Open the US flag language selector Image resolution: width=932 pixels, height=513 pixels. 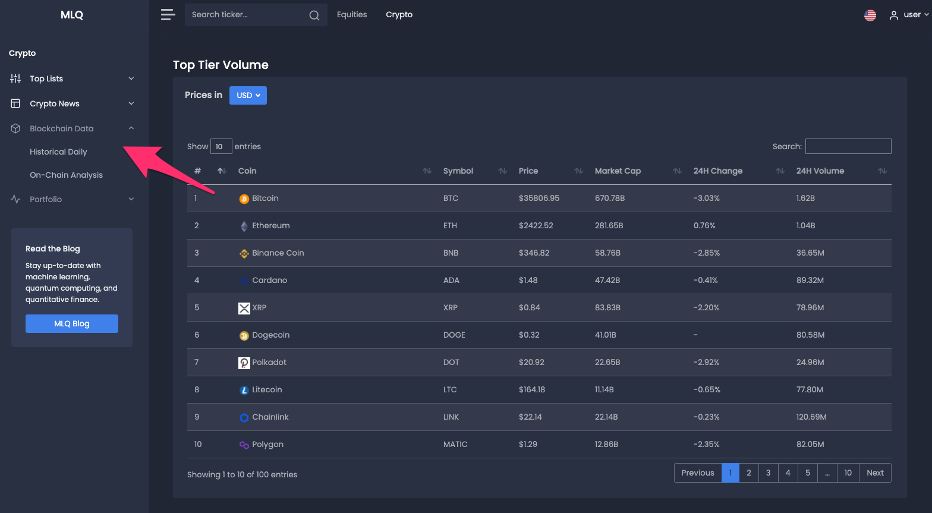(x=870, y=15)
